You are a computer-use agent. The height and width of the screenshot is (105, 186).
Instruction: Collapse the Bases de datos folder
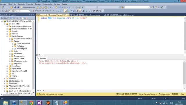tap(5, 24)
